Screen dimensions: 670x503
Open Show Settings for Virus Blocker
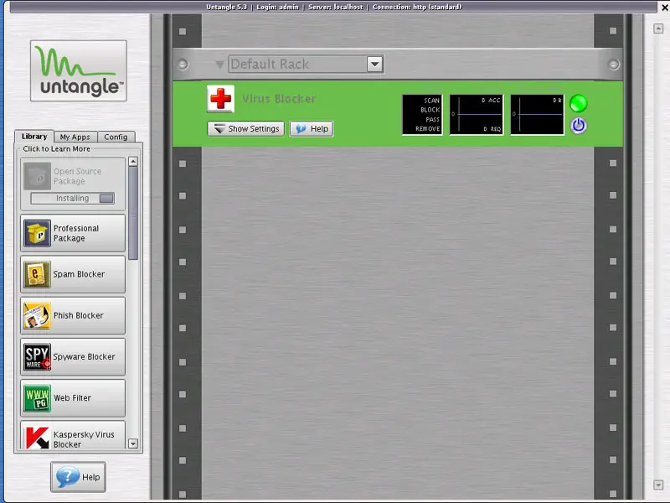[x=245, y=129]
